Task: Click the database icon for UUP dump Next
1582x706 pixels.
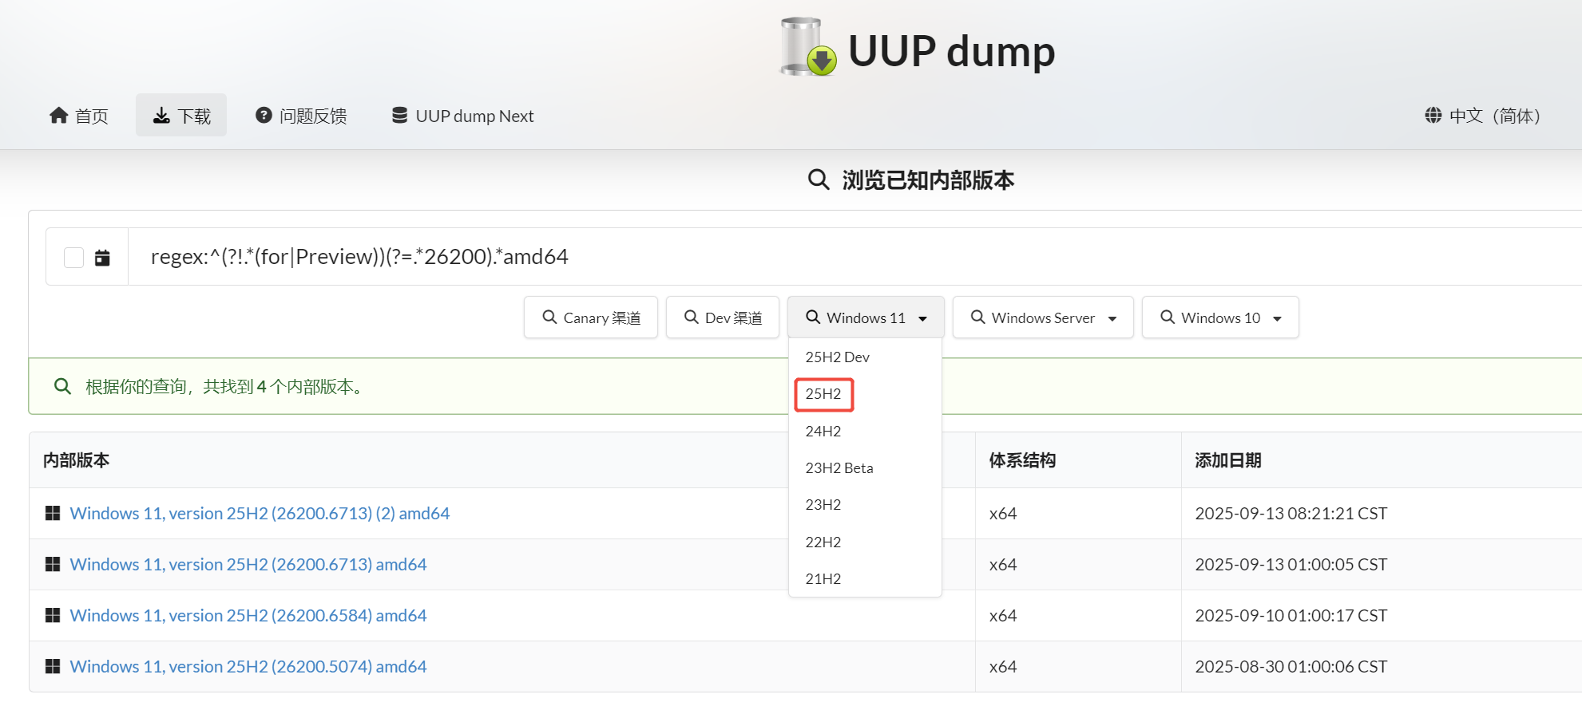Action: 399,116
